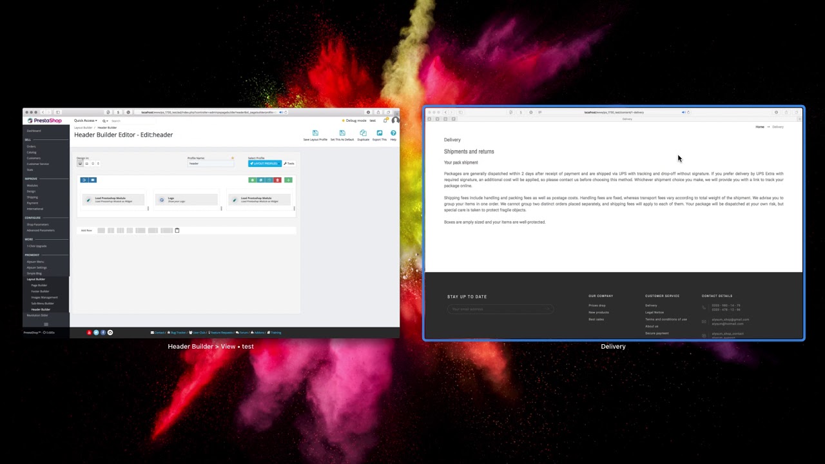The image size is (825, 464).
Task: Click 'Header Builder Editor - Edit:header' title
Action: pyautogui.click(x=124, y=135)
